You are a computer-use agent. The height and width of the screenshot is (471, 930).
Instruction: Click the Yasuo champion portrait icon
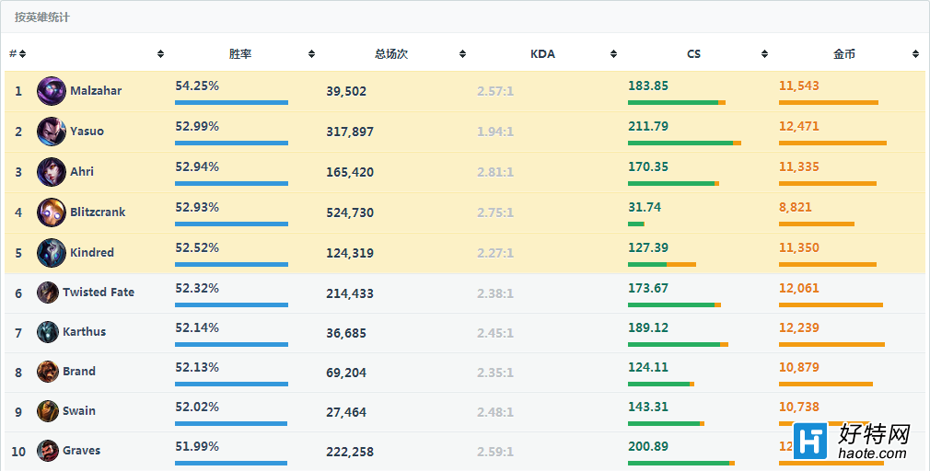[x=52, y=131]
